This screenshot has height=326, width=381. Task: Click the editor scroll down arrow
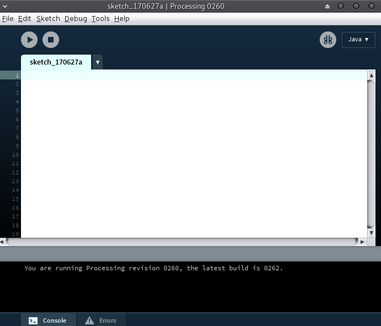(x=371, y=233)
